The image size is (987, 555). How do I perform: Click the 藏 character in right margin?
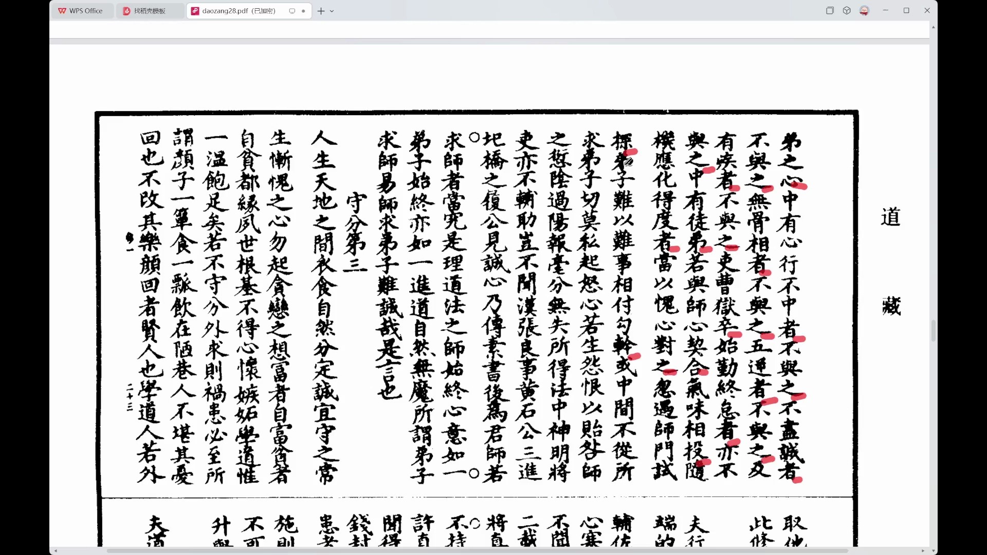891,306
